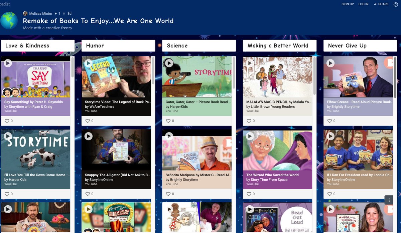Select the Love & Kindness column header

point(37,46)
